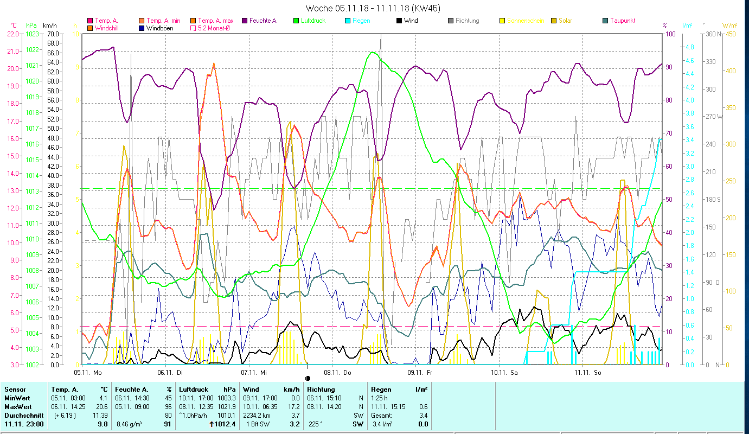Click current humidity value 91
749x434 pixels.
(x=168, y=424)
